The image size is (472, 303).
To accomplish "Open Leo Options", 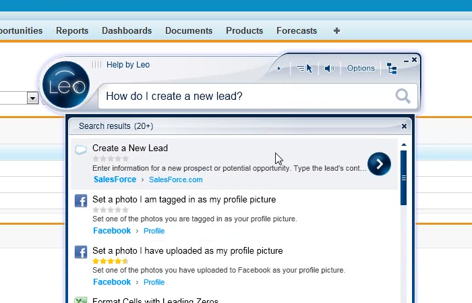I will click(361, 68).
